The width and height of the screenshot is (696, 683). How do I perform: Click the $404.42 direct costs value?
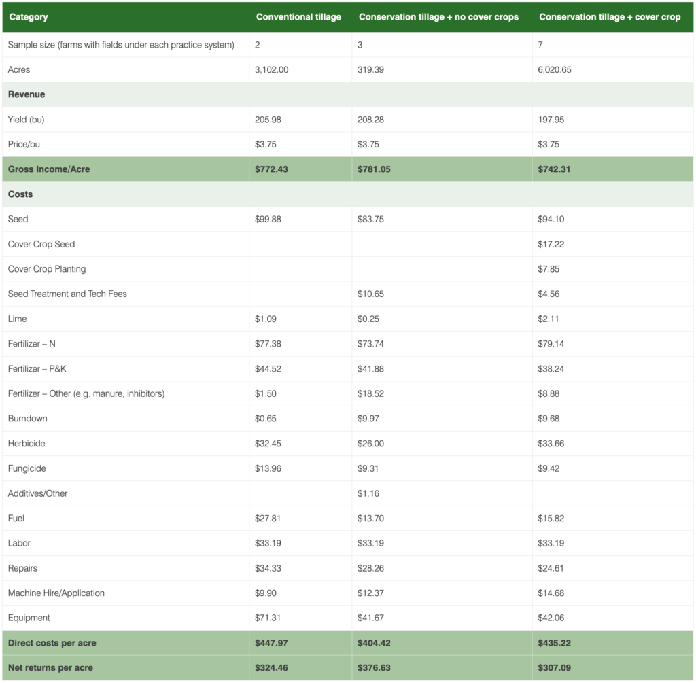374,643
